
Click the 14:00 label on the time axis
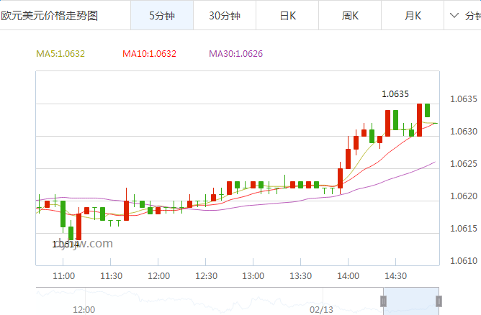[x=348, y=275]
